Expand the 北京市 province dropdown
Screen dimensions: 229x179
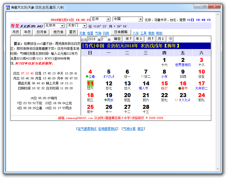(x=62, y=26)
